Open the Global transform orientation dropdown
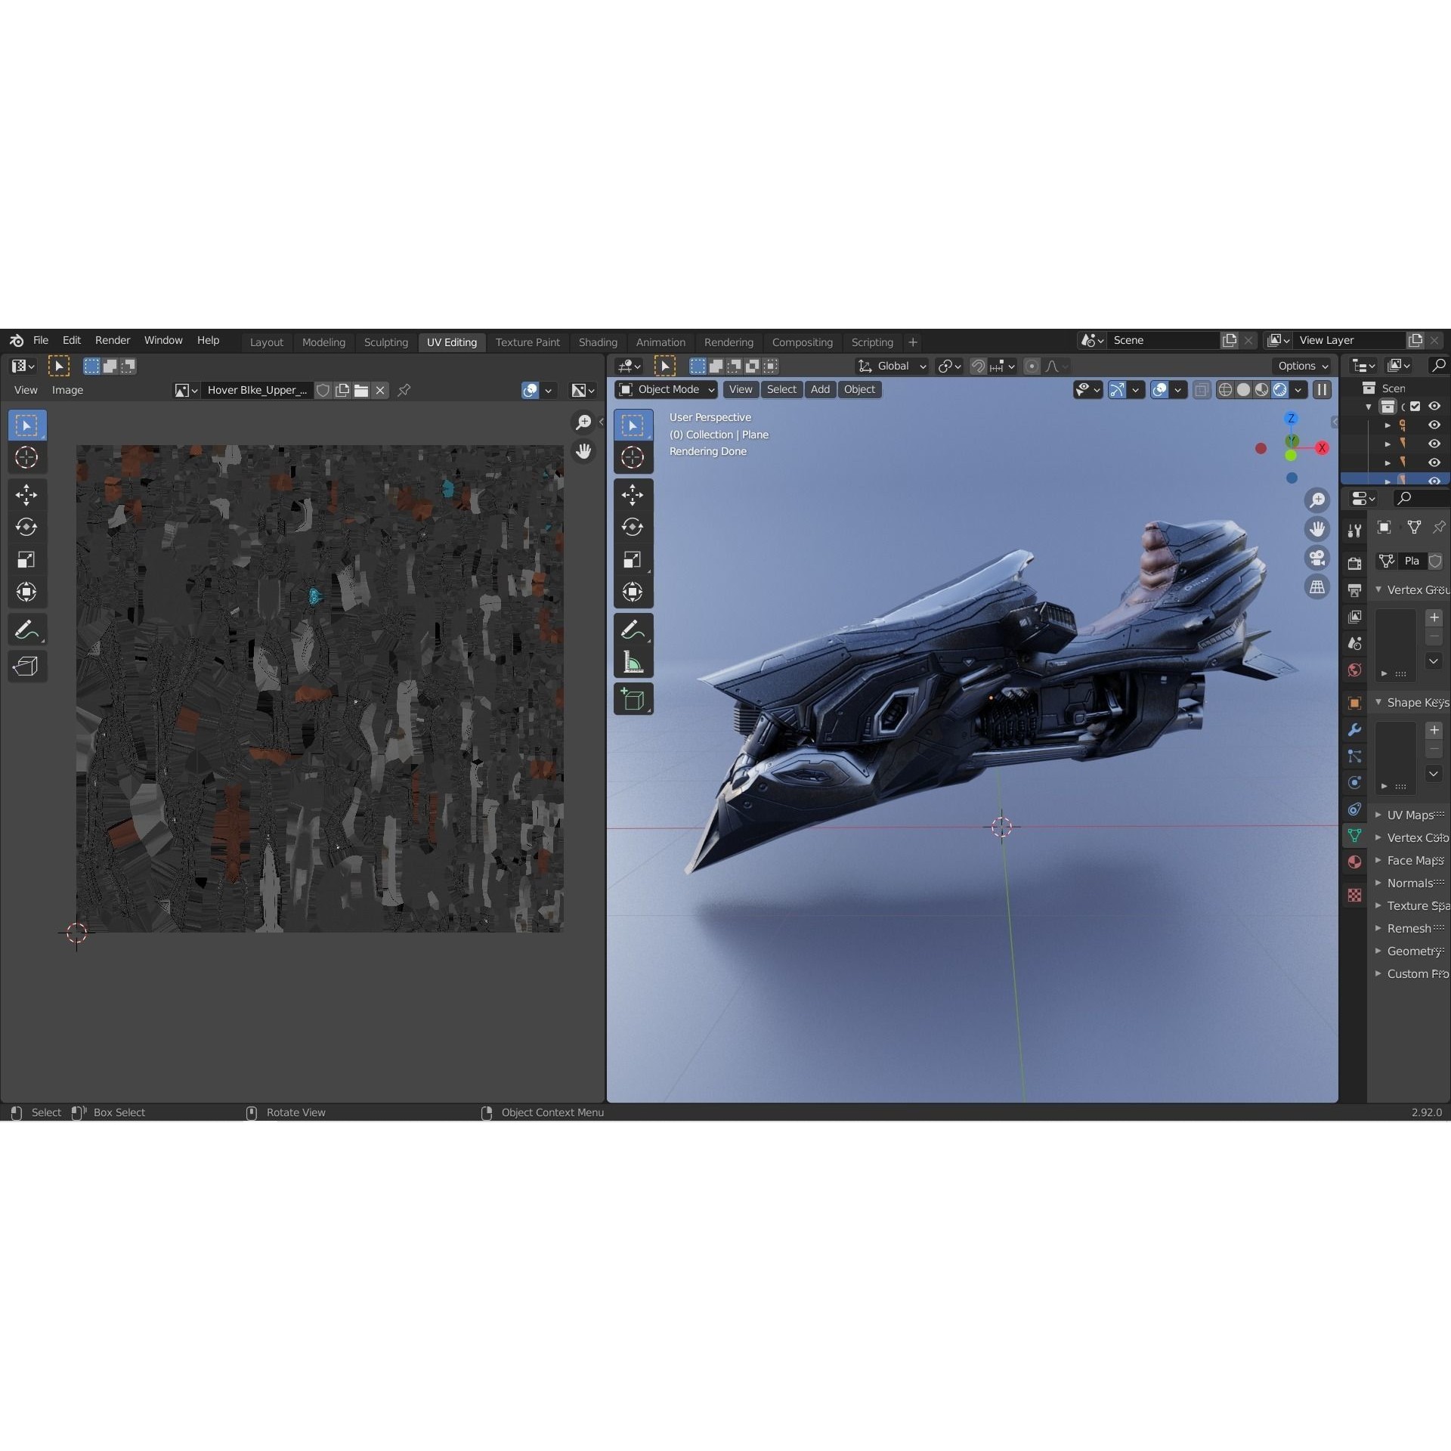The width and height of the screenshot is (1451, 1451). [891, 366]
